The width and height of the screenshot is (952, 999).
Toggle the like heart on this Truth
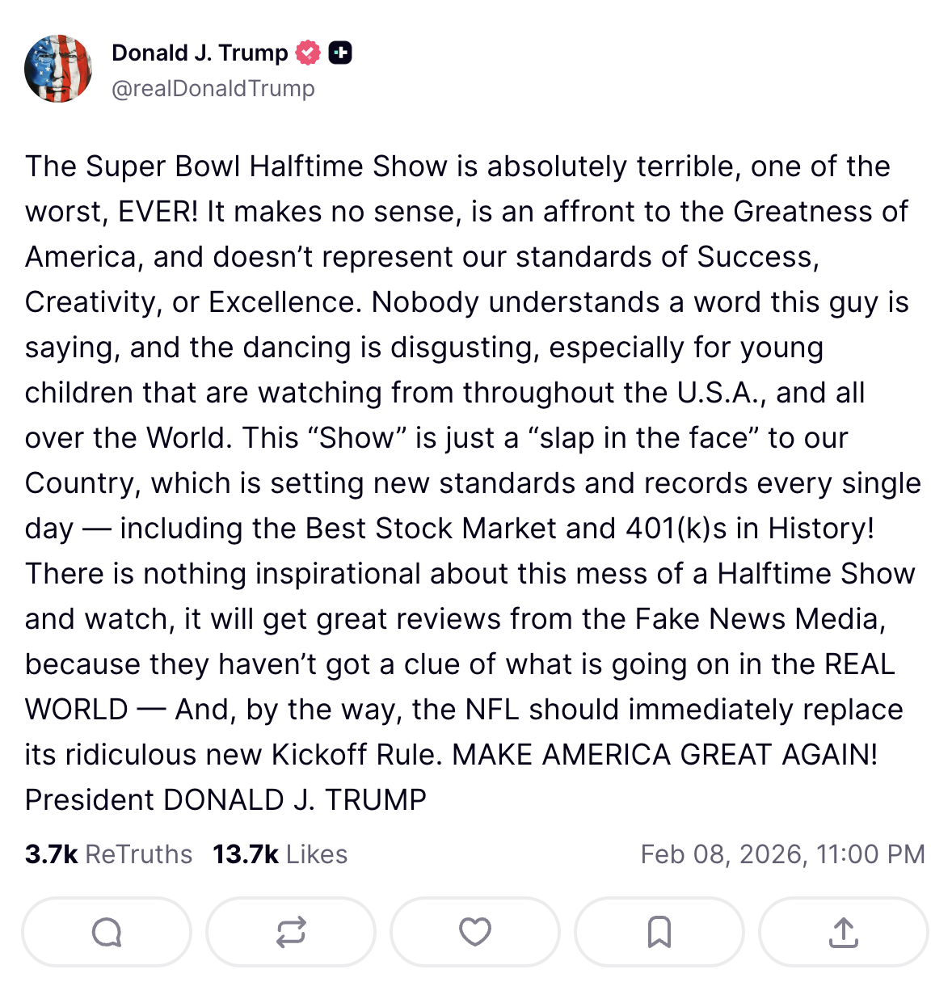coord(474,931)
